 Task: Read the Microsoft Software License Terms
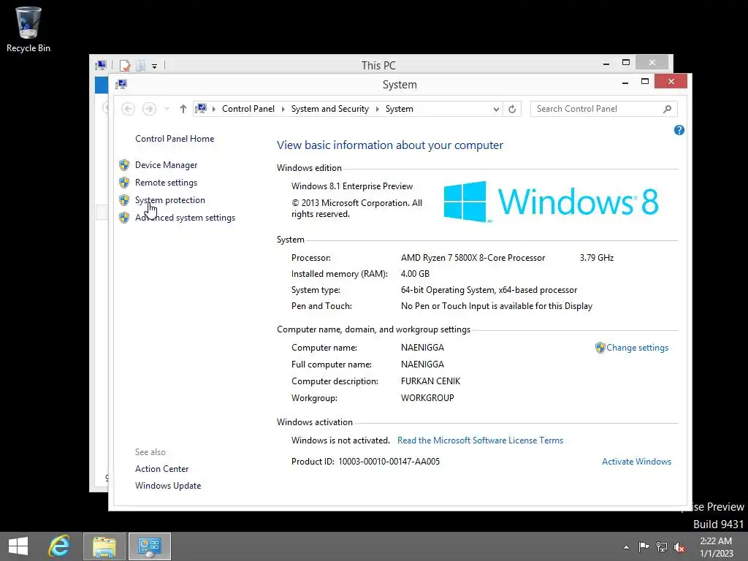(480, 440)
